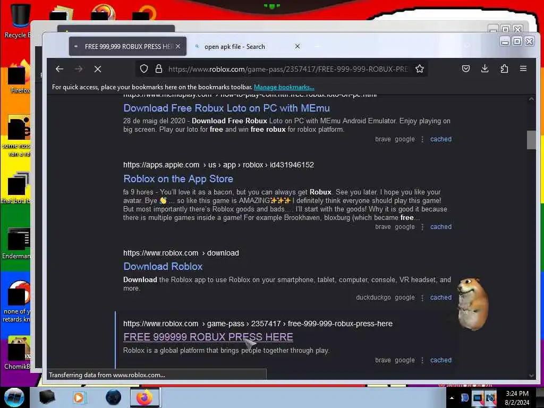Open the 'Download Roblox' search result
The height and width of the screenshot is (408, 544).
point(163,267)
